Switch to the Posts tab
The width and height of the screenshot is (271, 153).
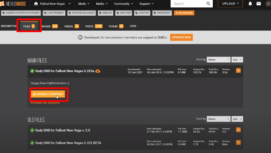[x=94, y=26]
